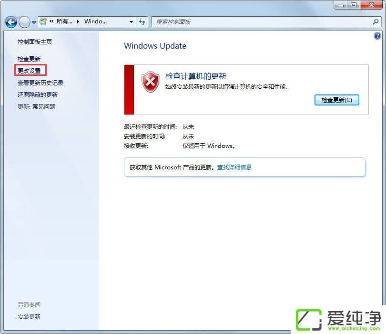Viewport: 386px width, 334px height.
Task: Click the red shield error icon
Action: pos(150,82)
